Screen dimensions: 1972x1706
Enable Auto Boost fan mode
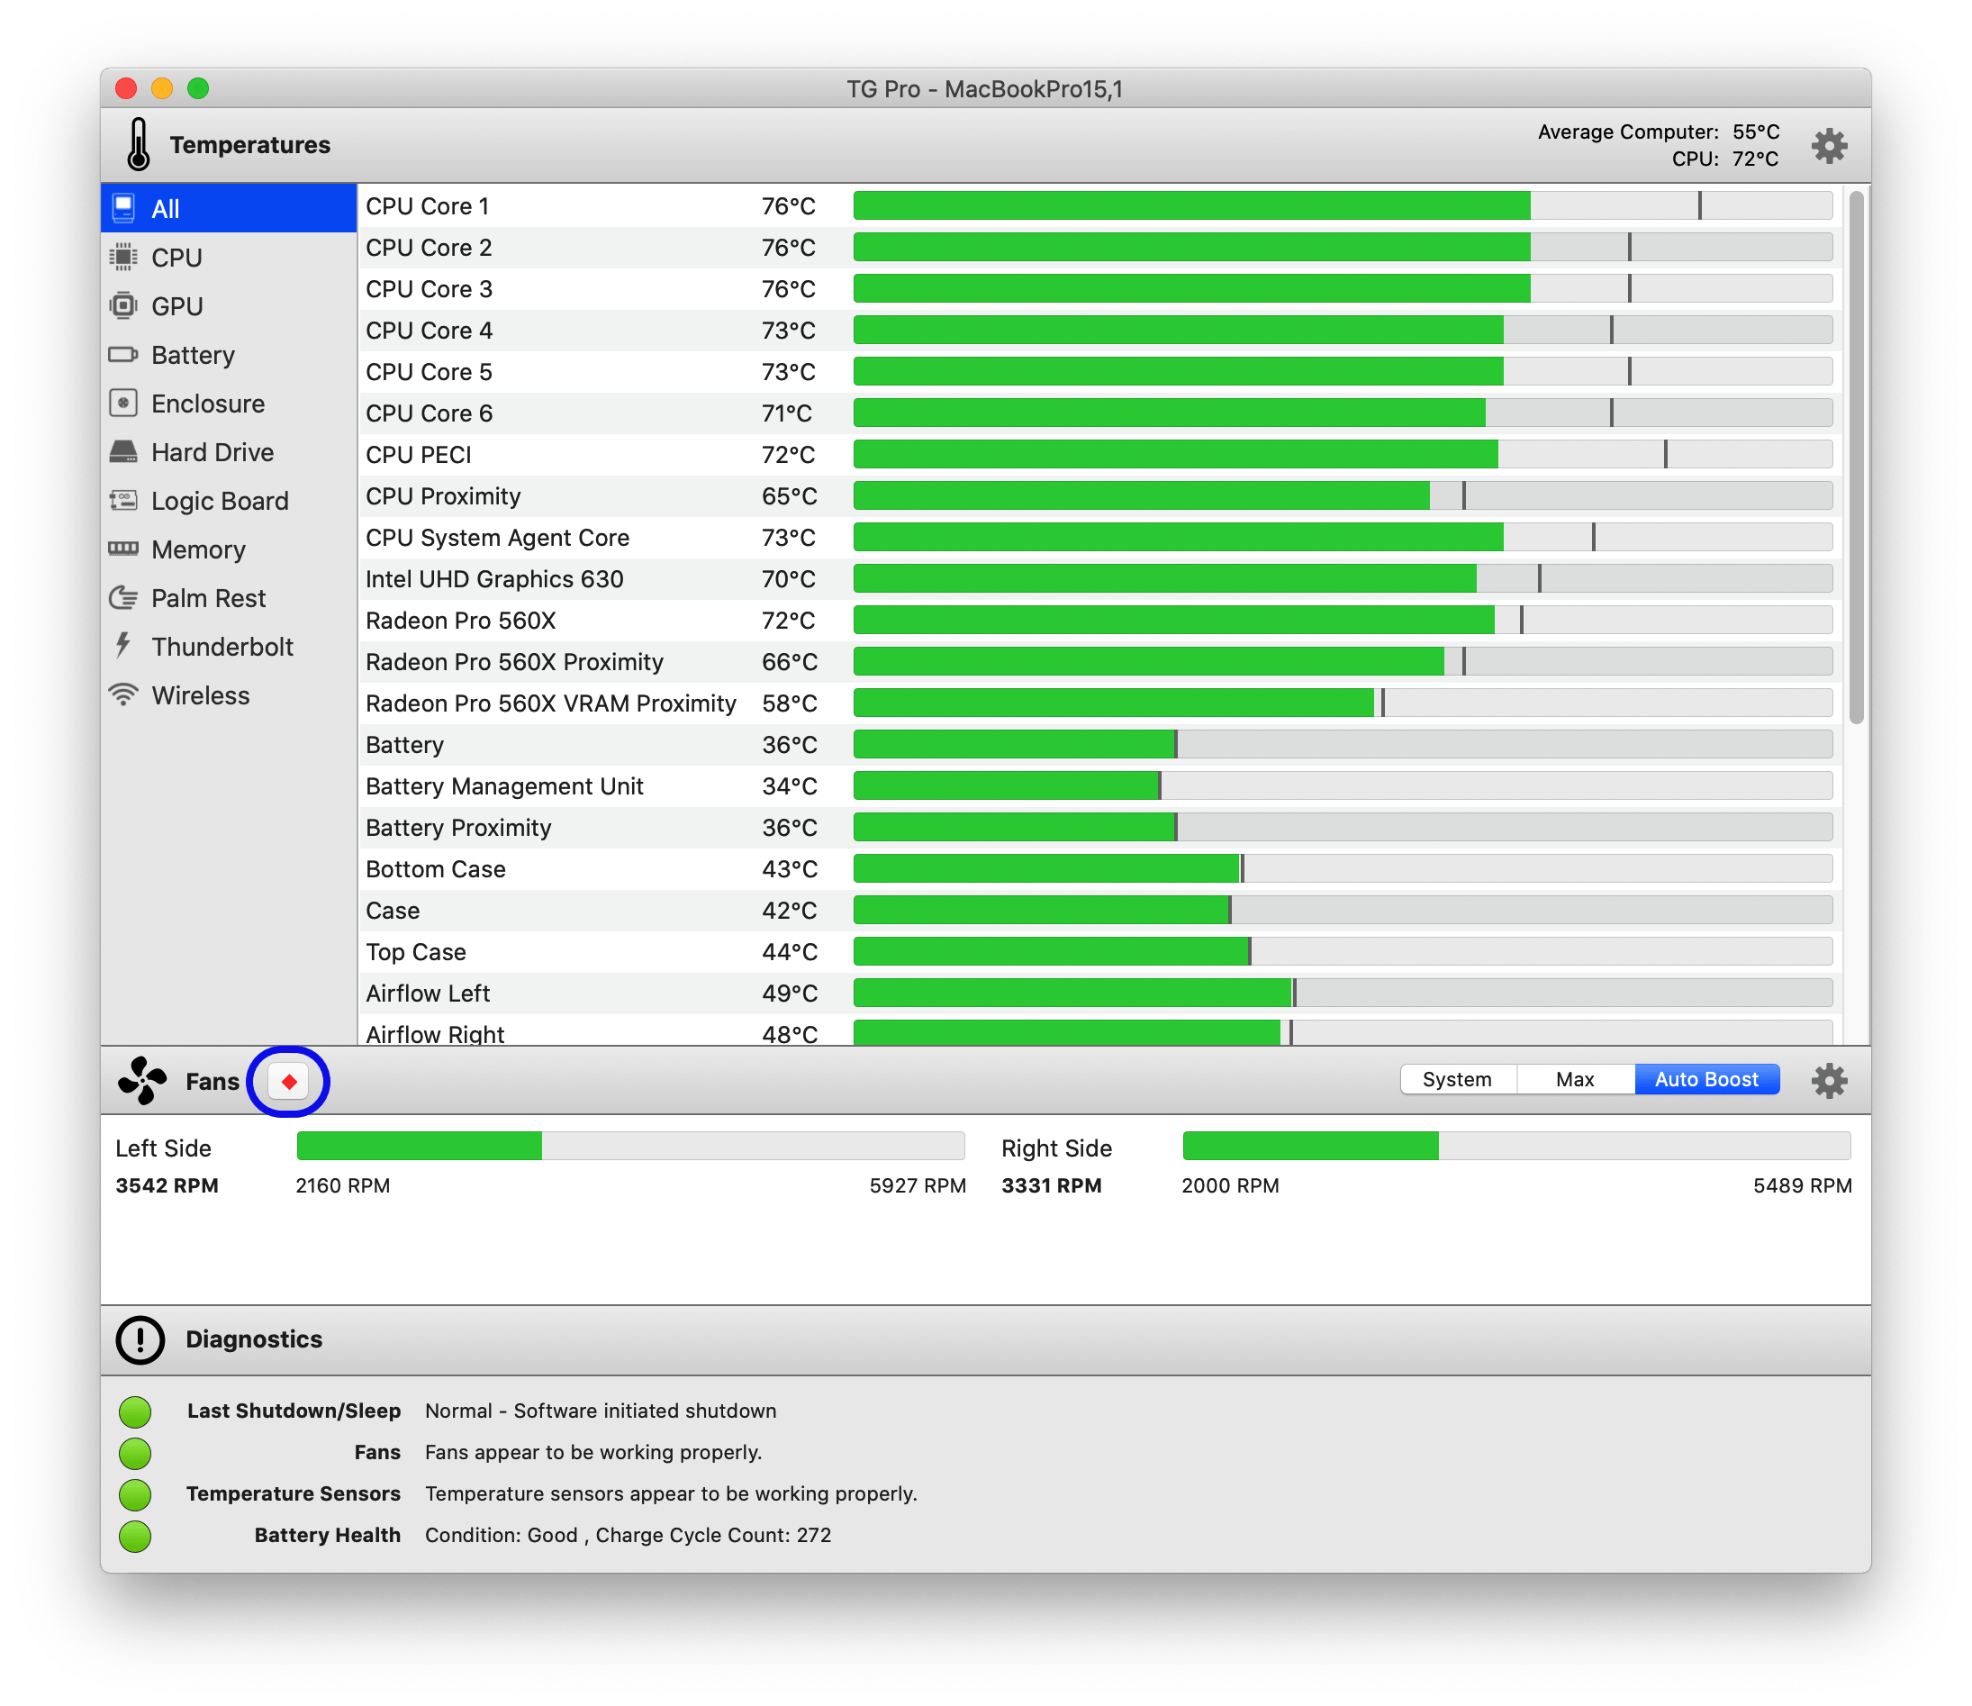pyautogui.click(x=1706, y=1078)
